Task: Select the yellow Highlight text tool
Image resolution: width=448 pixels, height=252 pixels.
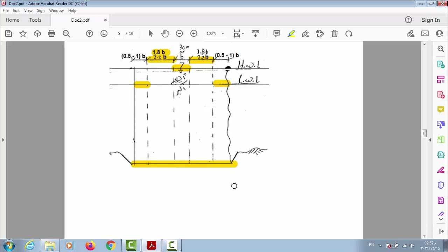Action: 291,34
